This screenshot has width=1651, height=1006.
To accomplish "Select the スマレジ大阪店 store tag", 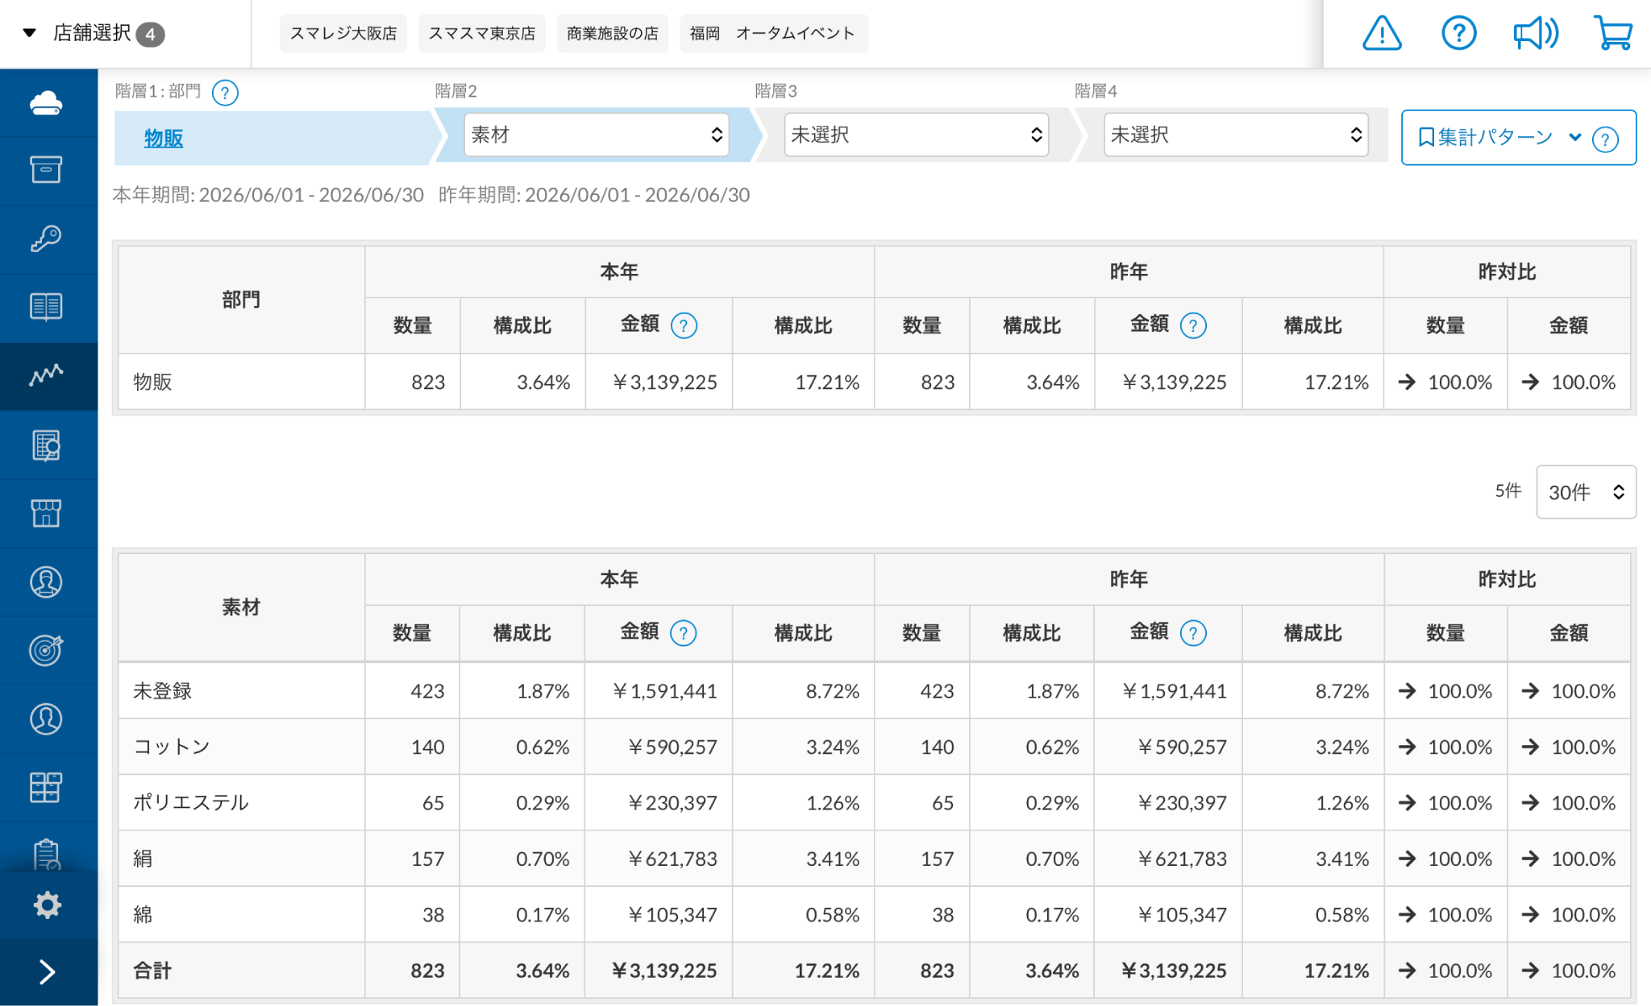I will coord(343,33).
